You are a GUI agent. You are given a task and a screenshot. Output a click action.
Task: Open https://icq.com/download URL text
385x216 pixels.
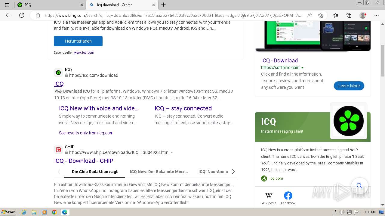coord(94,75)
